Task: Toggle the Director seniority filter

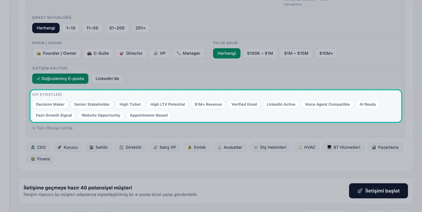Action: [131, 53]
